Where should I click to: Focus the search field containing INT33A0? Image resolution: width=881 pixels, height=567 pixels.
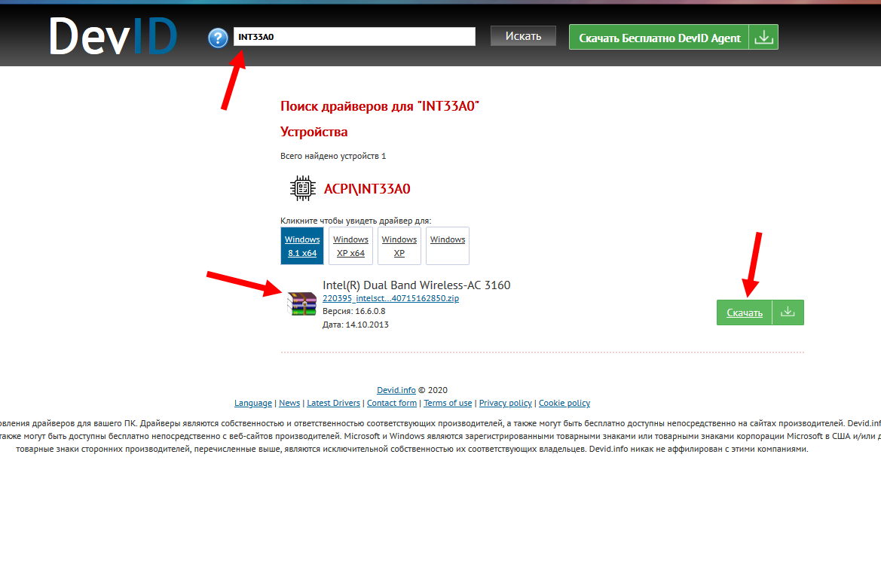pos(354,36)
